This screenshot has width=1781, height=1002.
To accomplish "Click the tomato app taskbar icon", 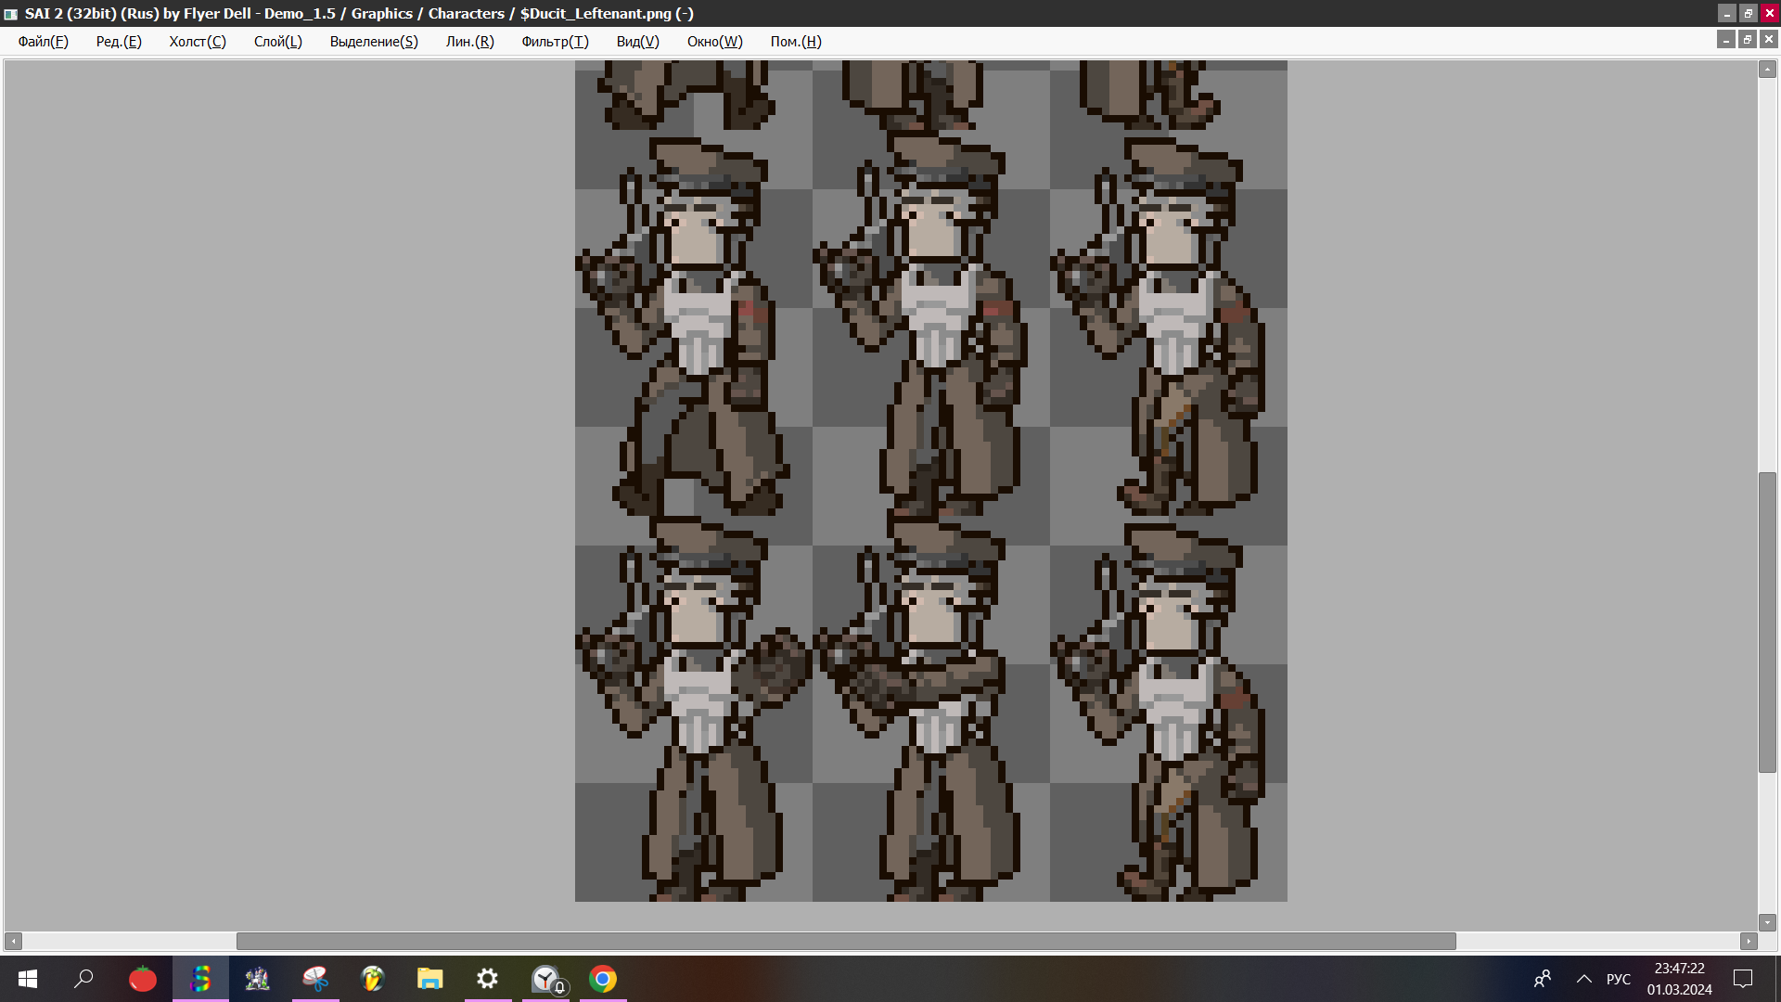I will point(143,979).
